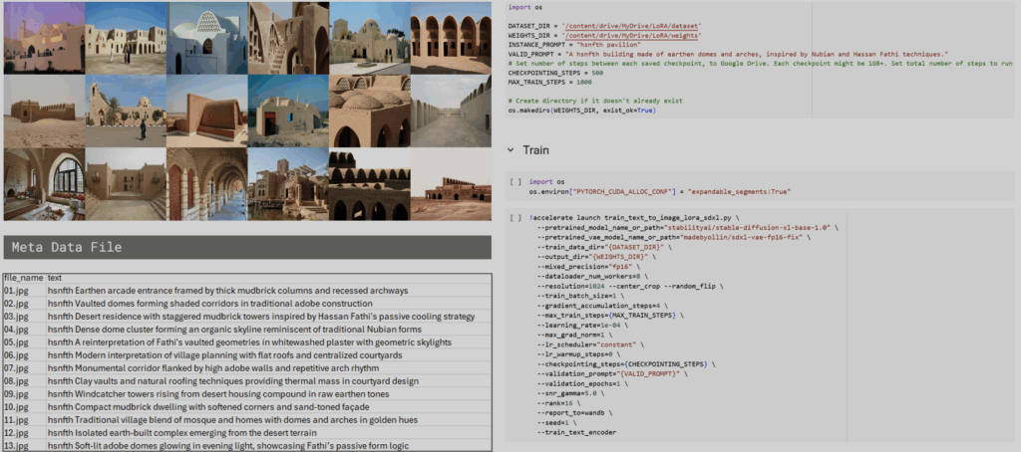The image size is (1021, 452).
Task: Click caption 'Windcatcher towers rising from desert housing compound'
Action: 218,394
